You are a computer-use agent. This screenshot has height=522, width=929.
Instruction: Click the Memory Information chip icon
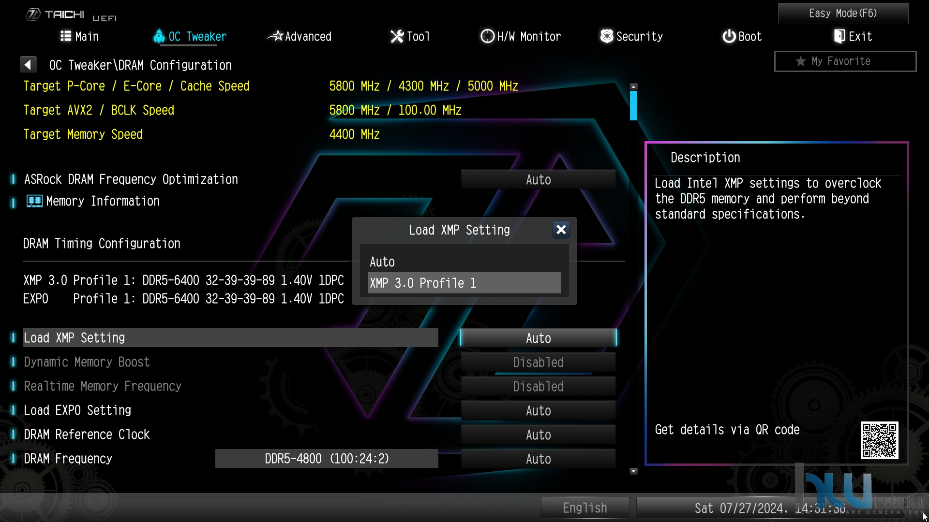pyautogui.click(x=34, y=201)
